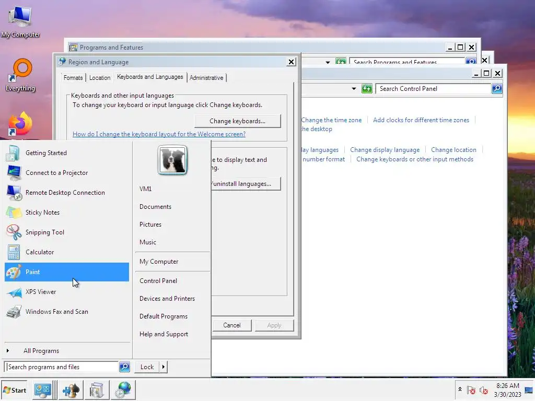This screenshot has width=535, height=401.
Task: Open Paint from the Start menu
Action: 67,272
